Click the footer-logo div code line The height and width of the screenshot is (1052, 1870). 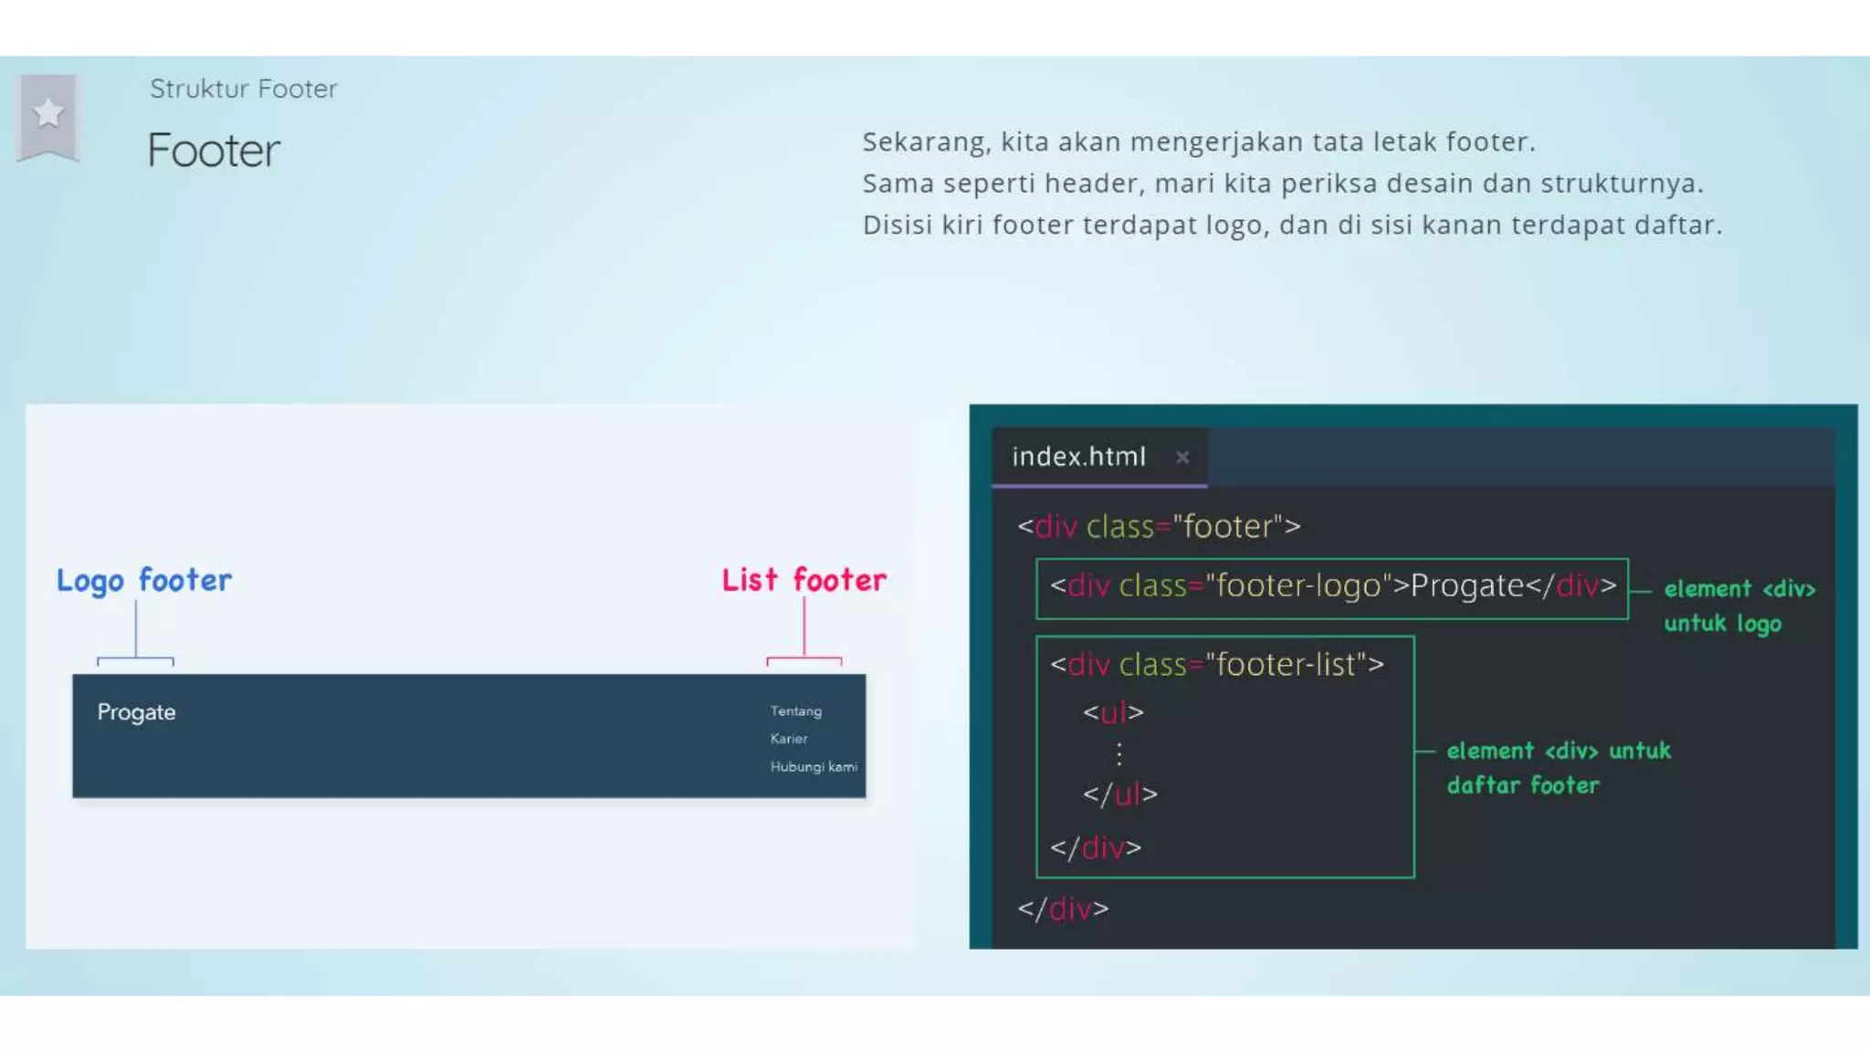1332,586
